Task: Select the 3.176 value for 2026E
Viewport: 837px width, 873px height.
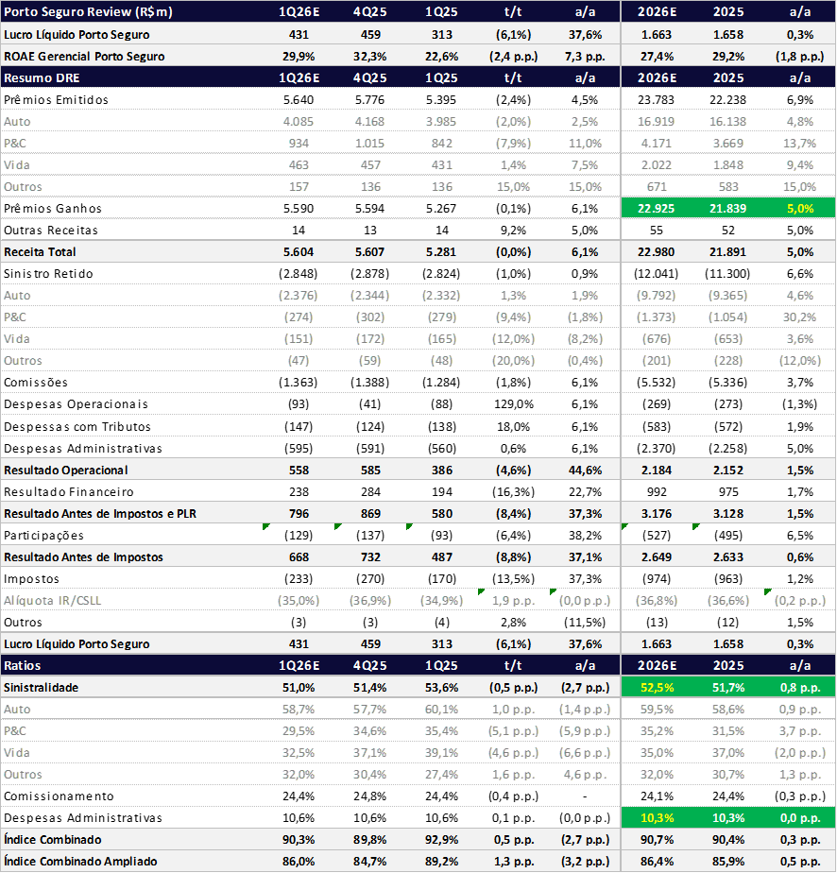Action: 656,513
